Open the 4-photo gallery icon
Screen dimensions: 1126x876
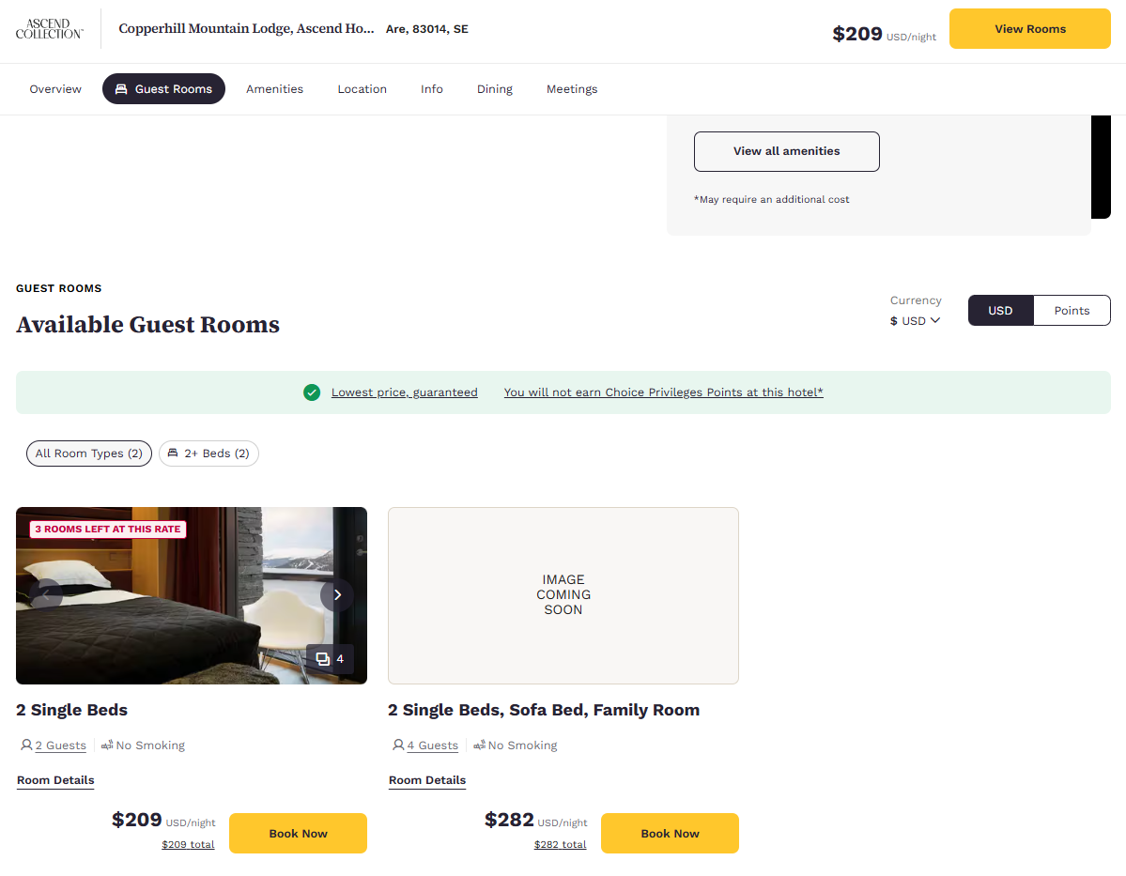[x=331, y=659]
